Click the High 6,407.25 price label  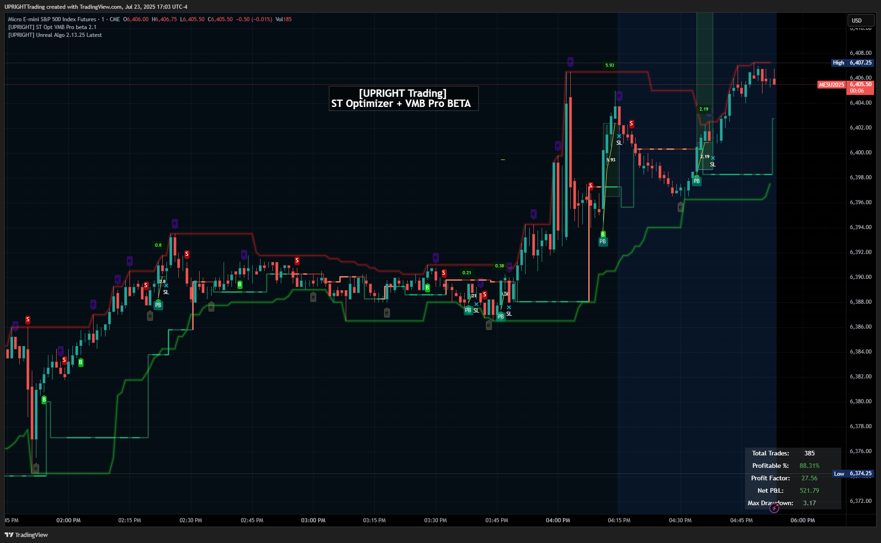tap(852, 63)
